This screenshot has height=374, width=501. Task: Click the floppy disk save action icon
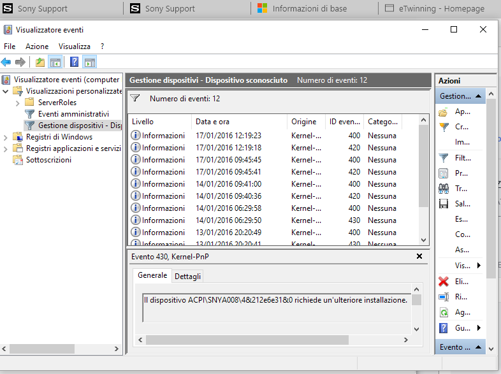coord(444,204)
